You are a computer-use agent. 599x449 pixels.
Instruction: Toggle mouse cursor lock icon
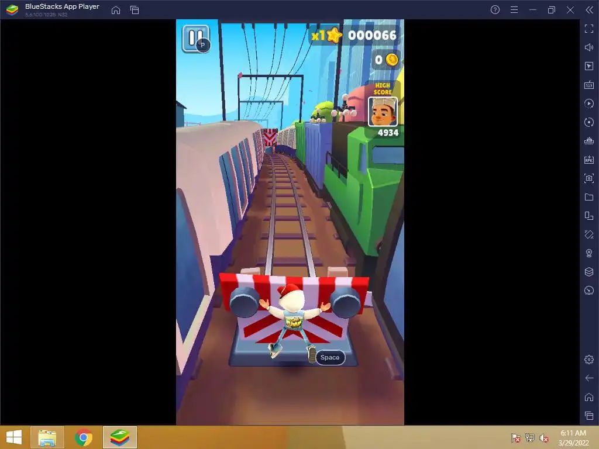tap(589, 66)
